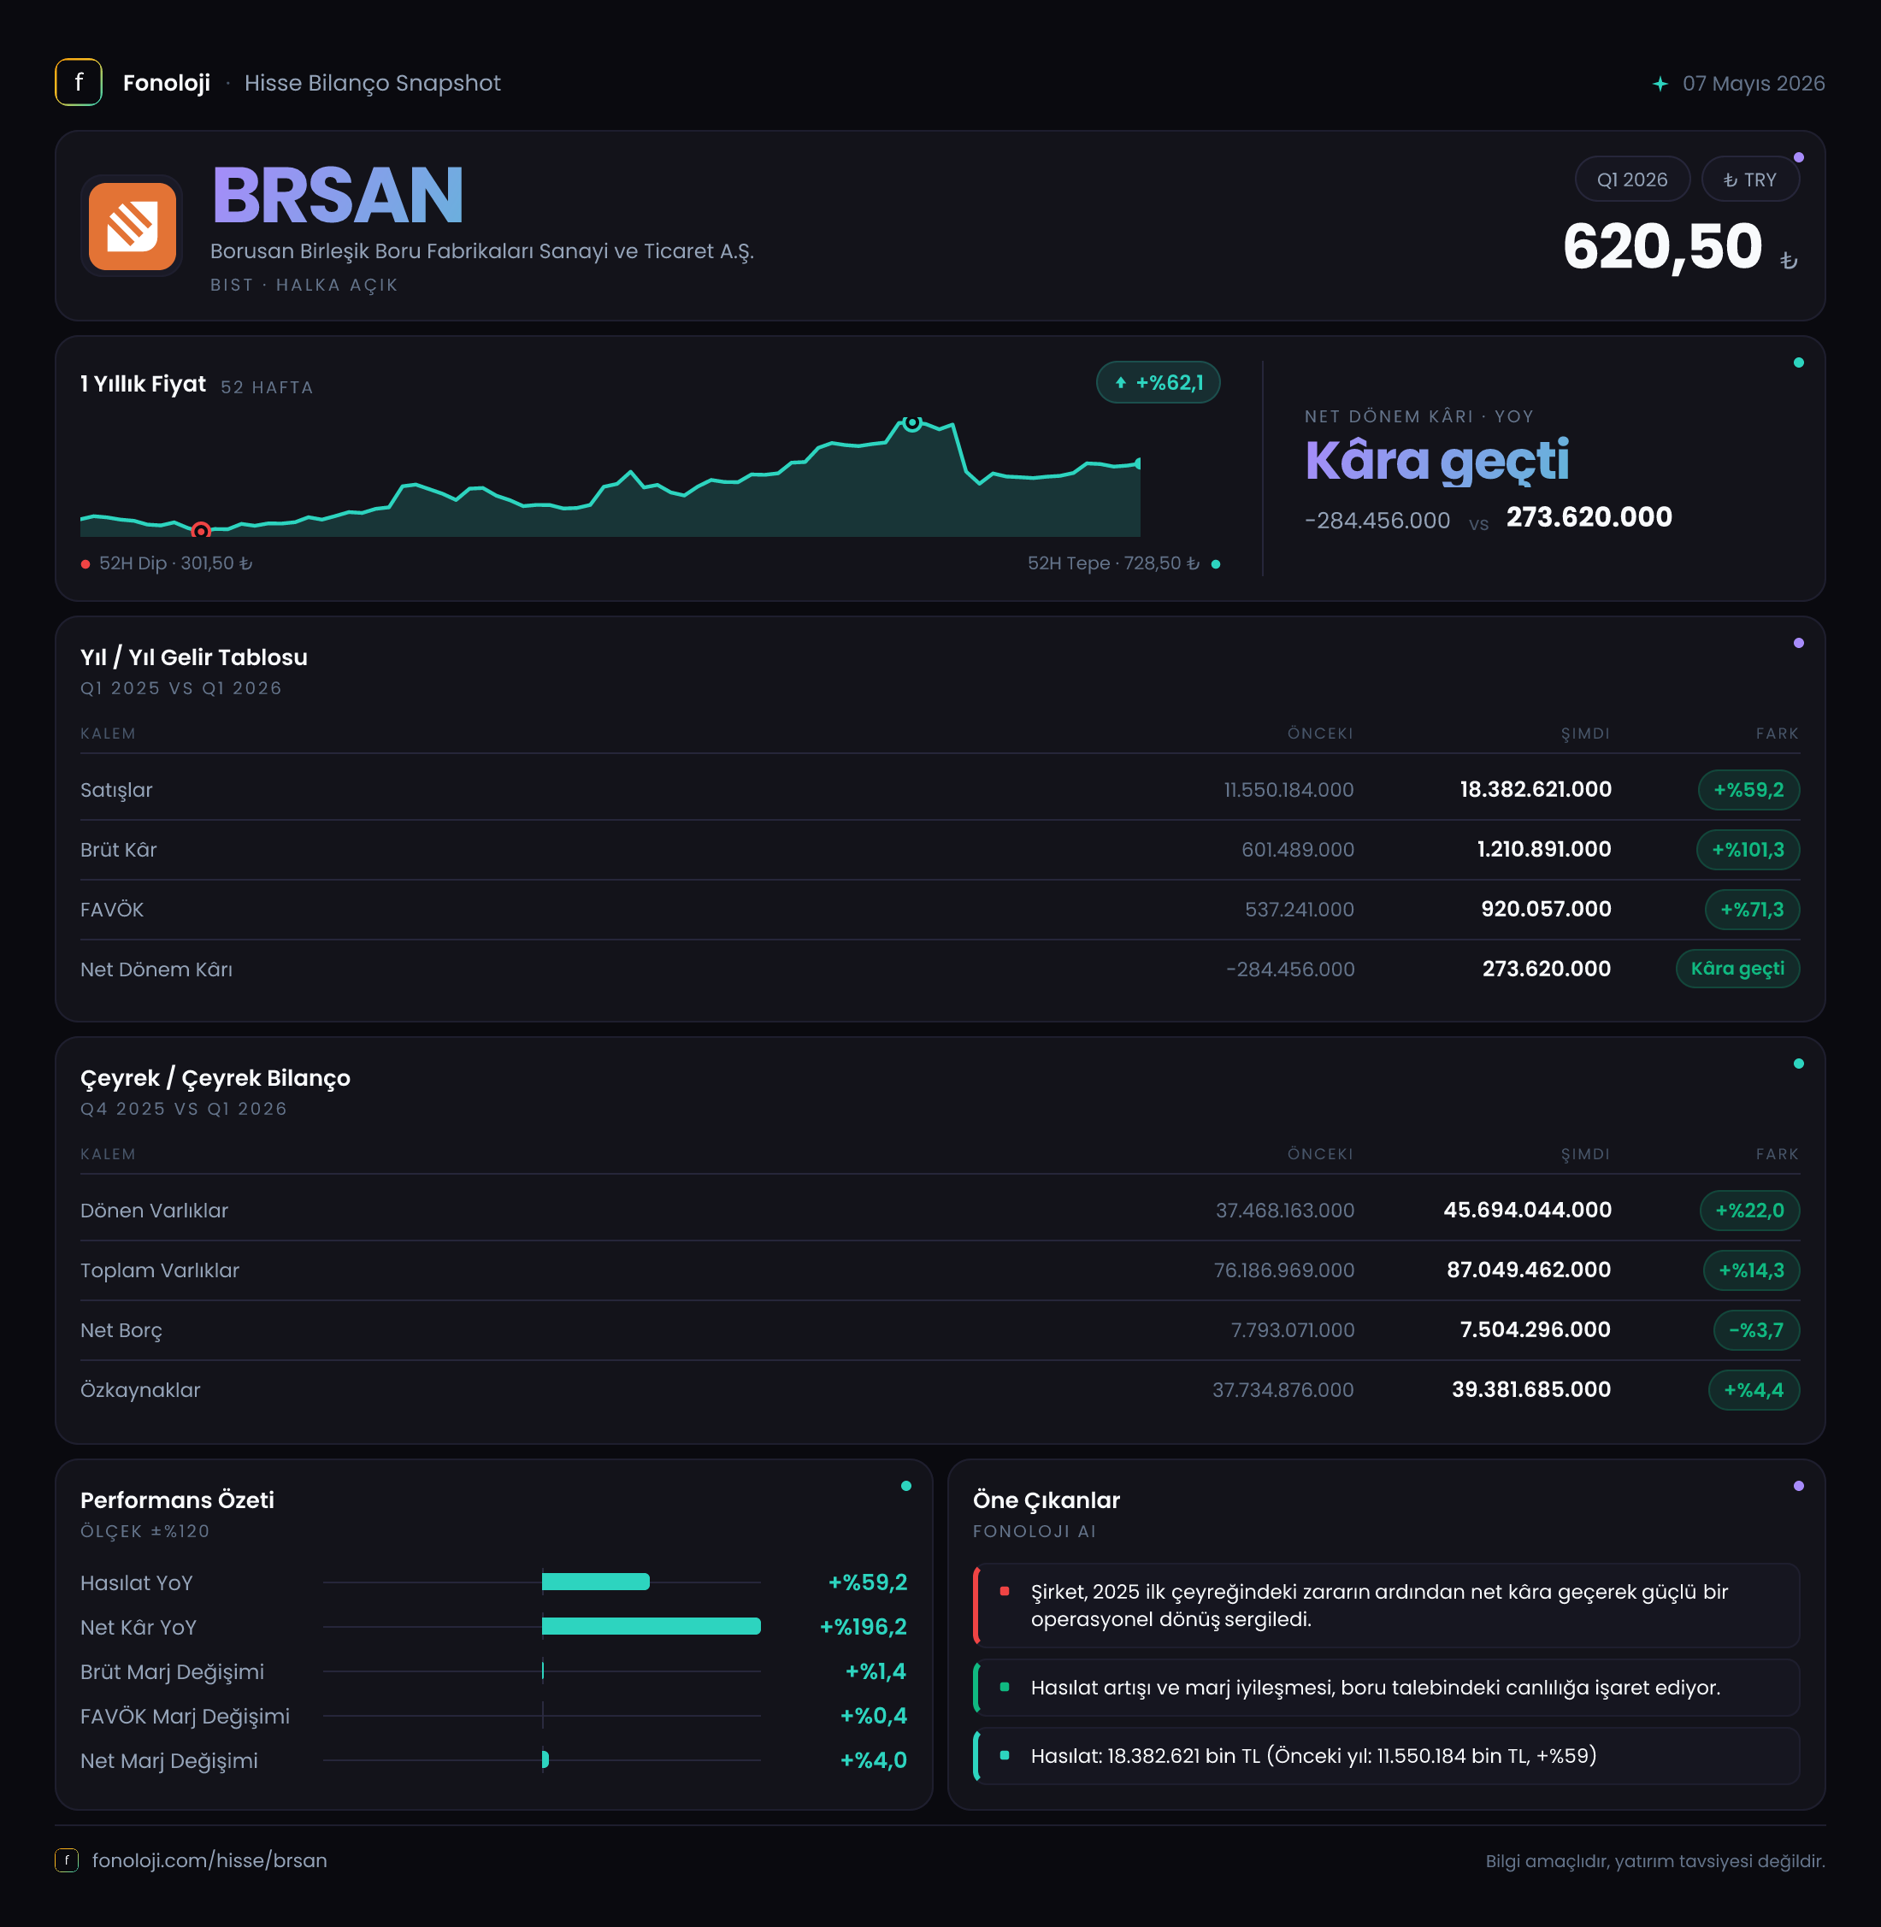Select the red 52-week low marker on chart
The width and height of the screenshot is (1881, 1927).
201,530
